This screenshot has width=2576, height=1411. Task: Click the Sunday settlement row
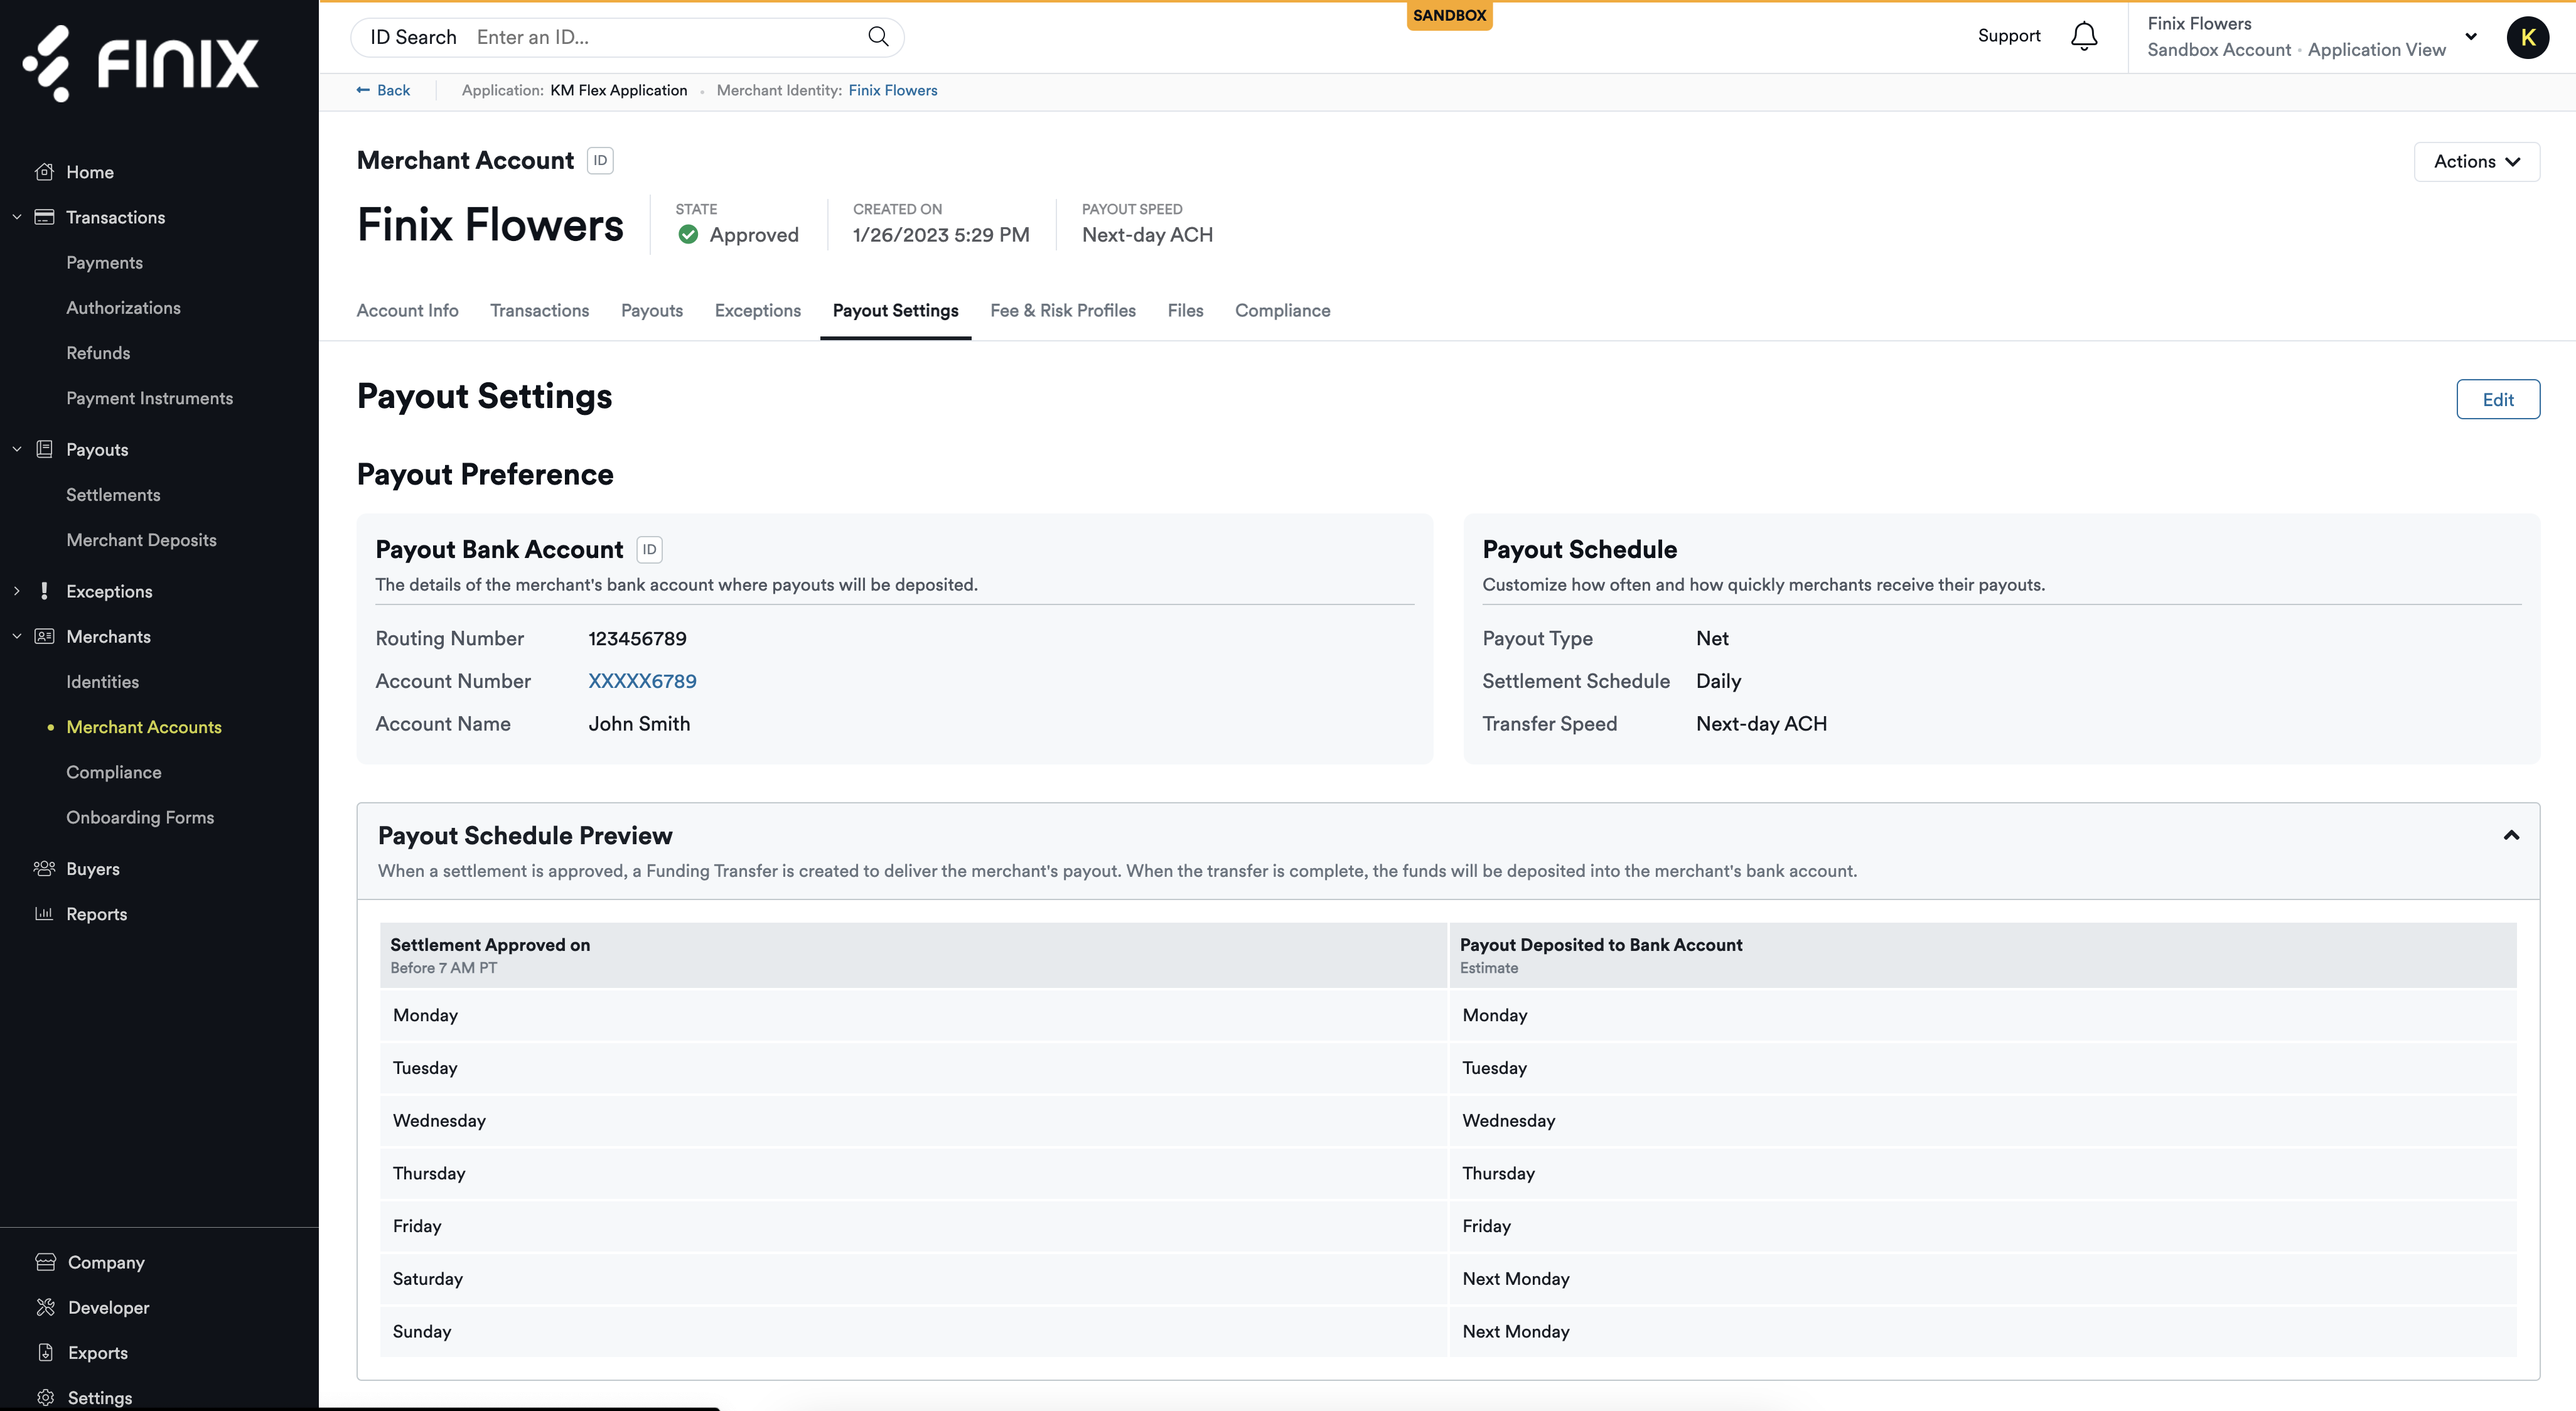[1447, 1331]
